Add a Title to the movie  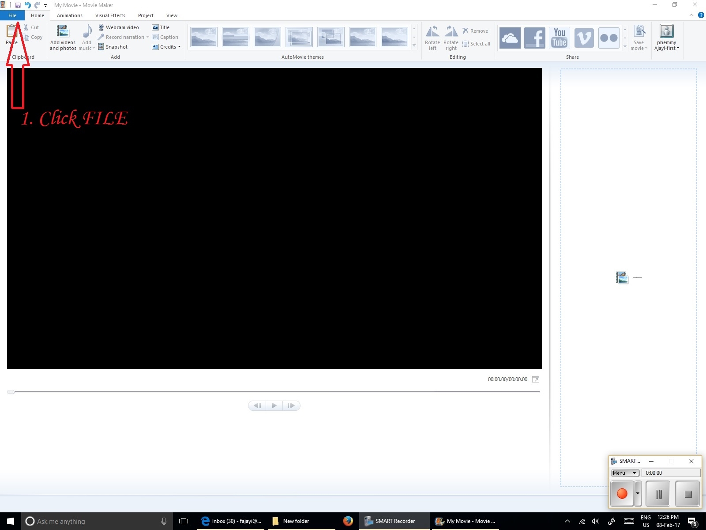click(161, 27)
